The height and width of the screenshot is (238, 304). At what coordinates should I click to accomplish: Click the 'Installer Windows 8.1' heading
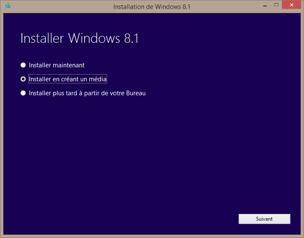79,39
